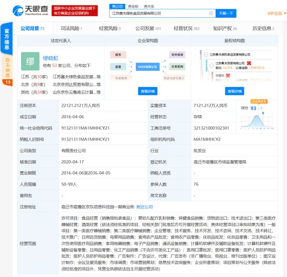Click 查看详情 under 企业架构图
Screen dimensions: 287x277
point(148,91)
